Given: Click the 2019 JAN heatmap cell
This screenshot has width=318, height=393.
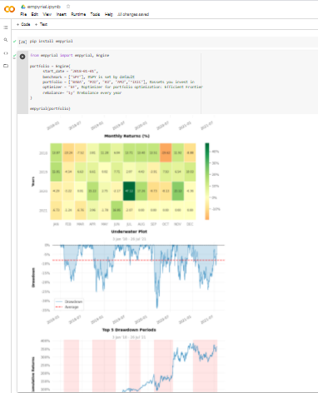Looking at the screenshot, I should (56, 172).
